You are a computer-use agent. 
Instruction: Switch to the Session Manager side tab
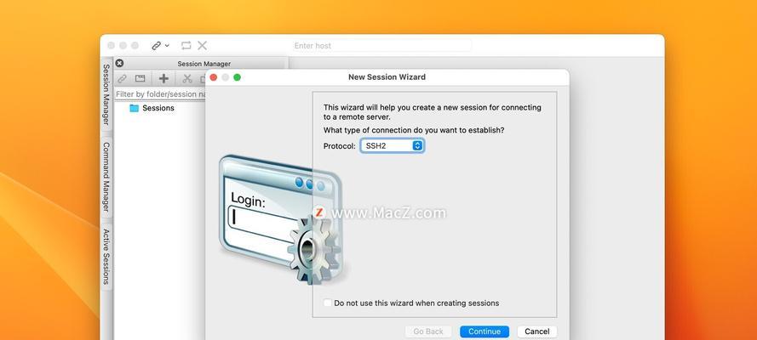(106, 94)
